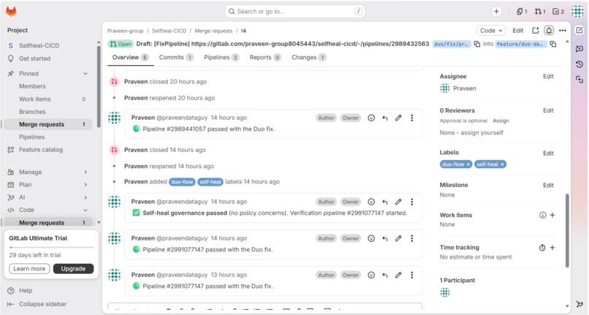This screenshot has width=589, height=315.
Task: Add time entry with Time tracking plus
Action: (x=552, y=248)
